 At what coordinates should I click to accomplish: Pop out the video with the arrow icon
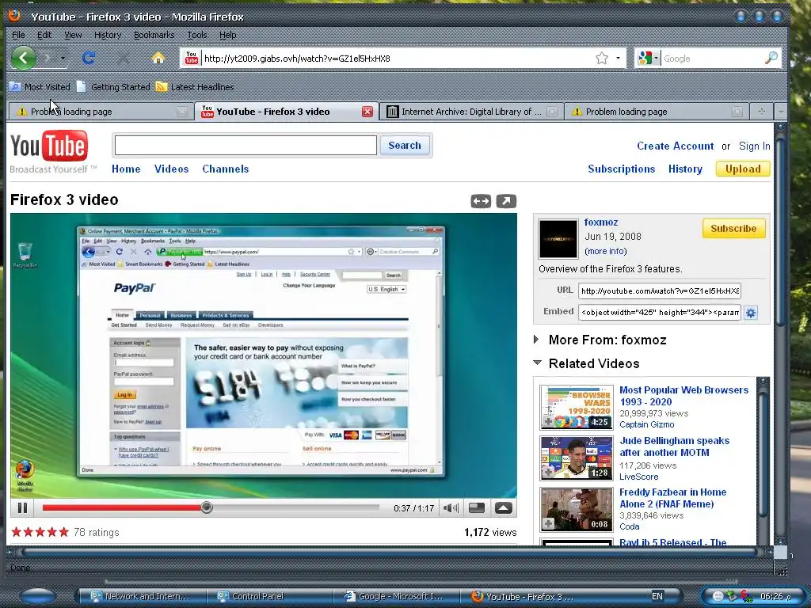[x=506, y=201]
